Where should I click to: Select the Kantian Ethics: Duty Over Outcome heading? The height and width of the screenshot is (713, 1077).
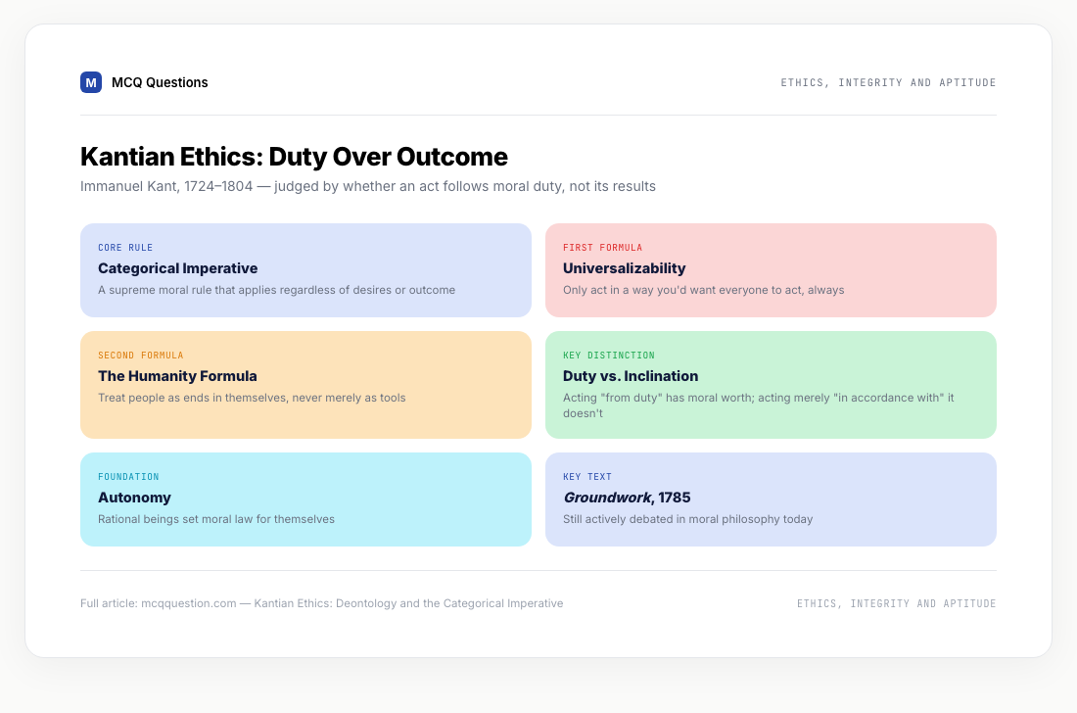coord(294,157)
